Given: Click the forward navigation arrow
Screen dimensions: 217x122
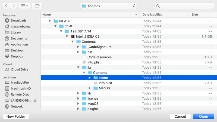Looking at the screenshot, I should click(x=14, y=6).
